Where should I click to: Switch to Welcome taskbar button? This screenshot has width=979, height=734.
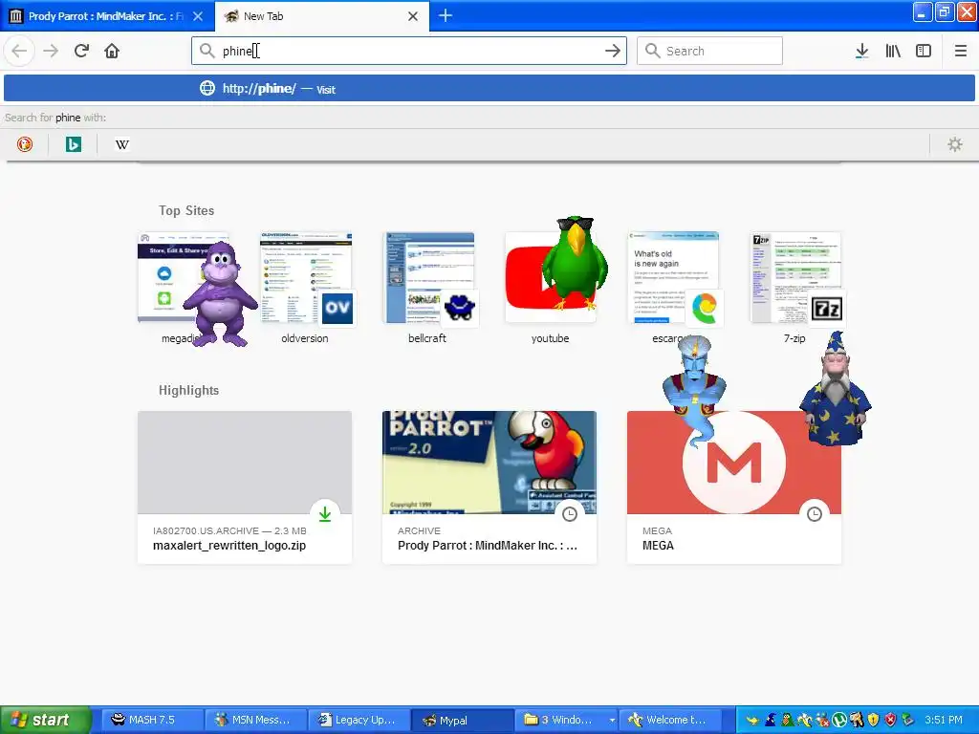point(671,720)
